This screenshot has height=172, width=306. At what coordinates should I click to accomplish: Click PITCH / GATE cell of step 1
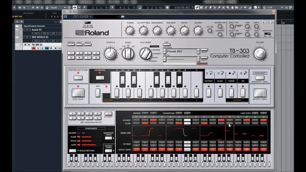click(x=136, y=150)
